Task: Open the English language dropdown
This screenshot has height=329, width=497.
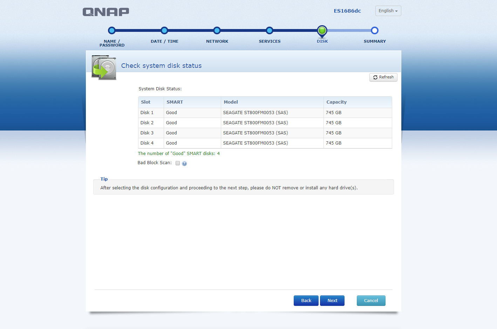Action: tap(388, 11)
